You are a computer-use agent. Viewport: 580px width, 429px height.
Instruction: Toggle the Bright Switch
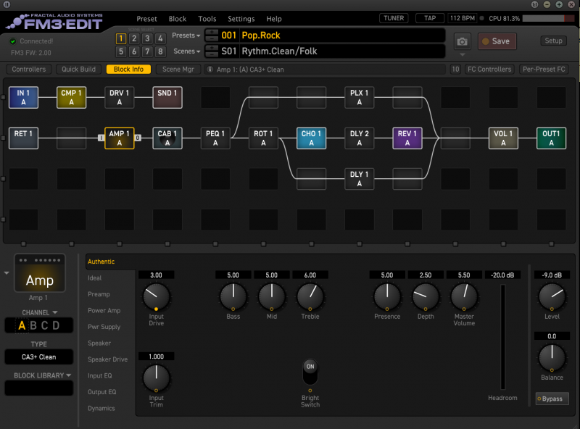(x=310, y=374)
